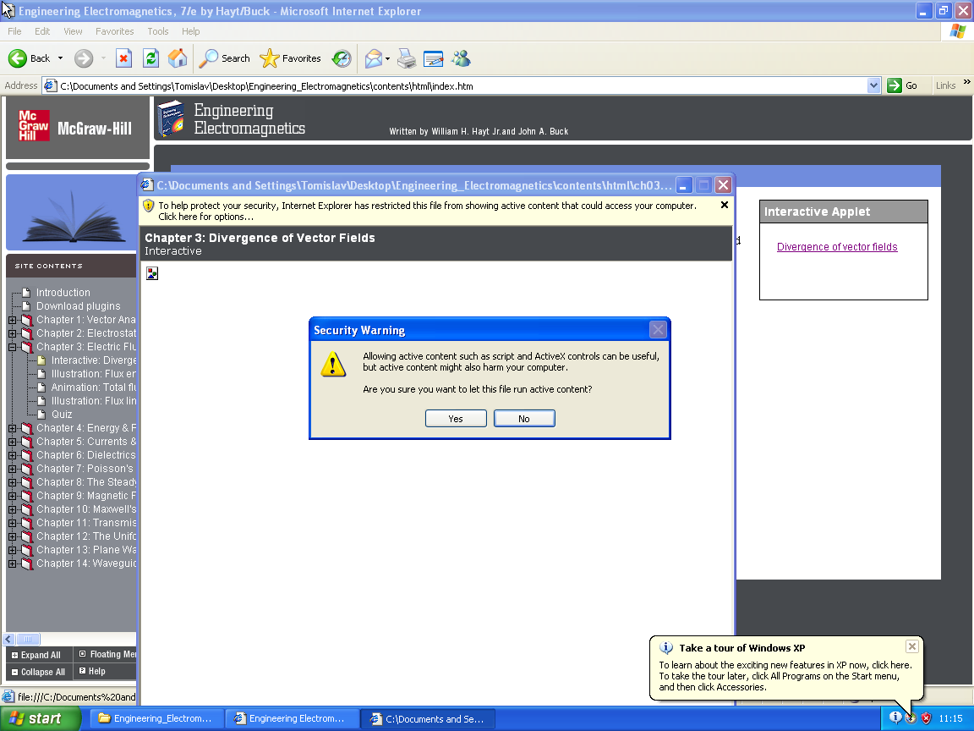This screenshot has height=731, width=974.
Task: Click the blue tour info tray icon
Action: tap(895, 717)
